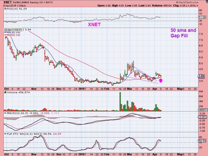208x156 pixels.
Task: Click the MA(10) 3.83 legend entry
Action: tap(13, 32)
